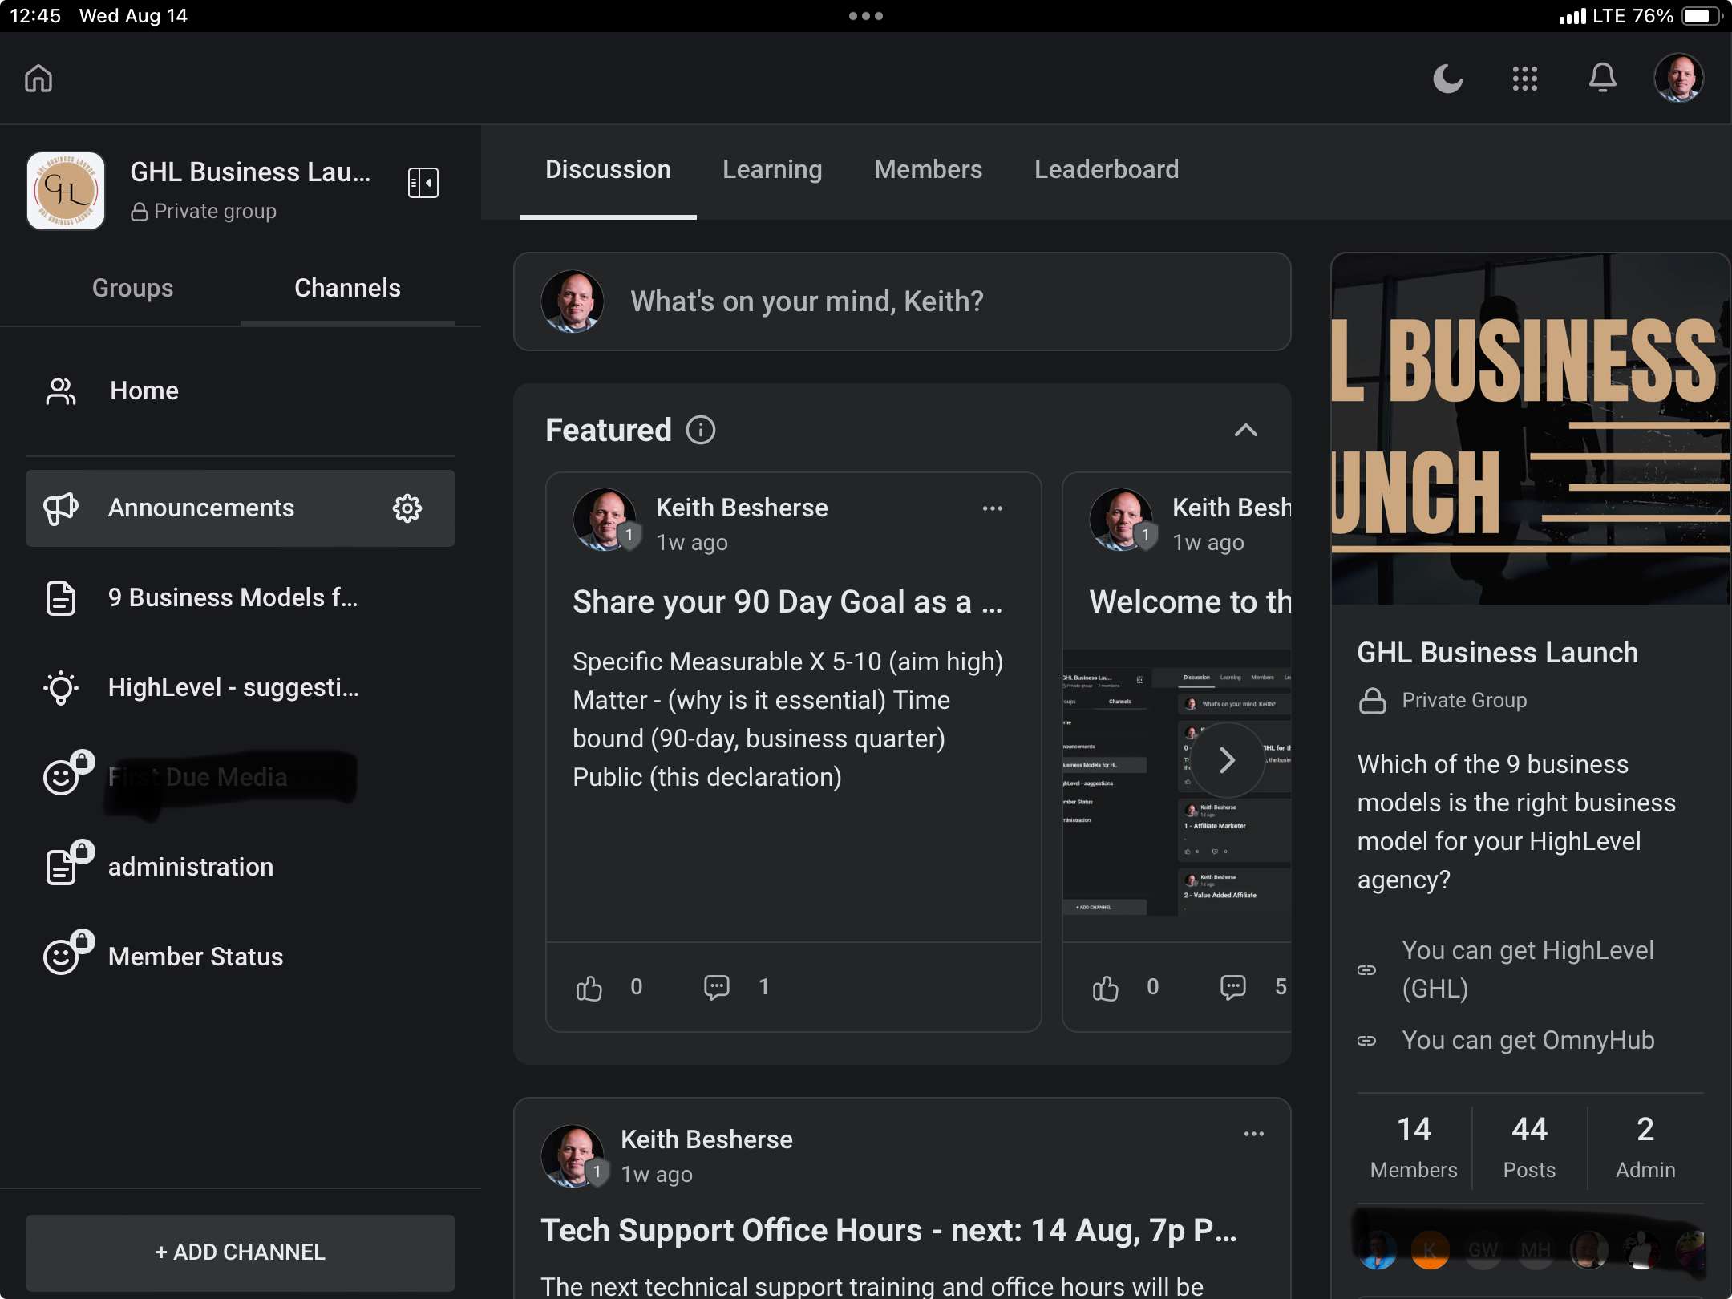Screen dimensions: 1732x1299
Task: Click the Private Group lock label in sidebar card
Action: [x=1443, y=701]
